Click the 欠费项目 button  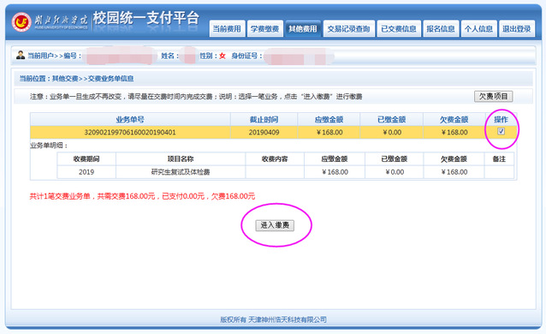[x=494, y=96]
